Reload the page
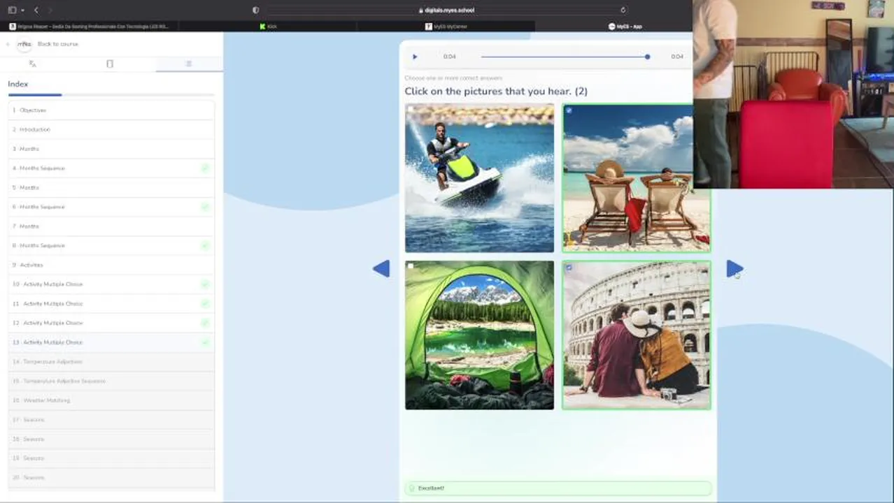The height and width of the screenshot is (503, 894). pyautogui.click(x=623, y=10)
